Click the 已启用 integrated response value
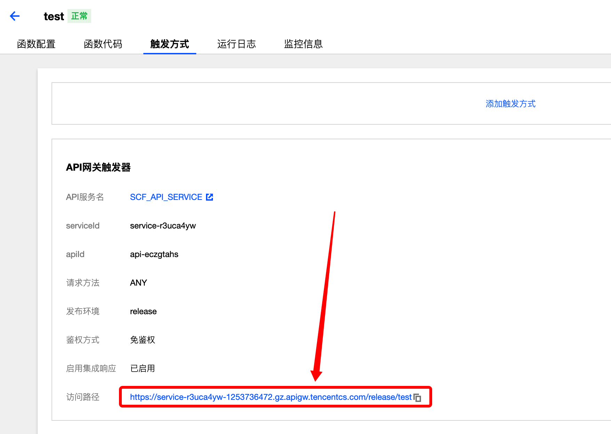 point(143,369)
